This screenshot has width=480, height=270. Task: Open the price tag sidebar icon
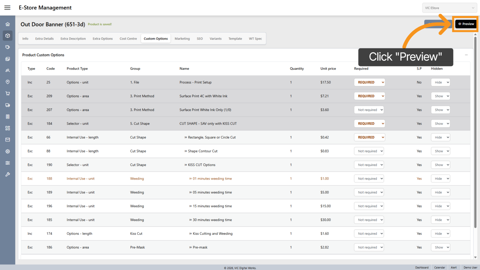(8, 47)
